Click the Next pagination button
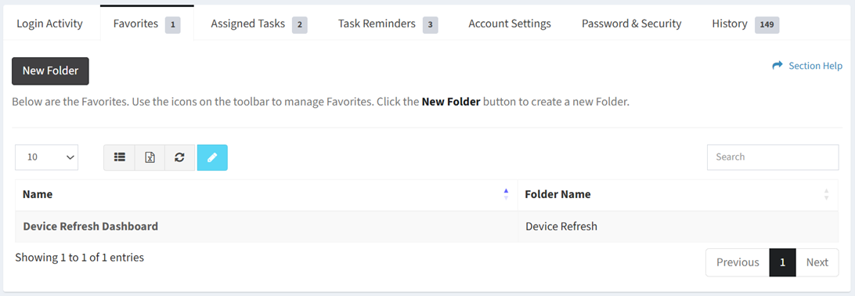Image resolution: width=855 pixels, height=296 pixels. click(x=817, y=263)
